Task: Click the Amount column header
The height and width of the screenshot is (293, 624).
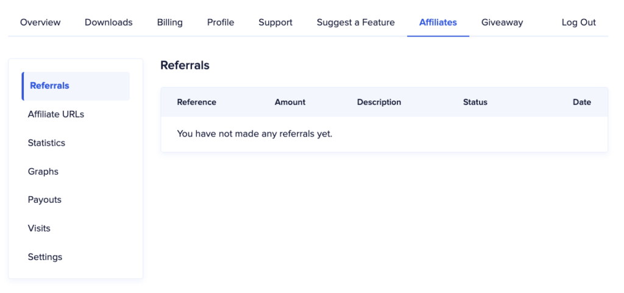Action: click(x=290, y=102)
